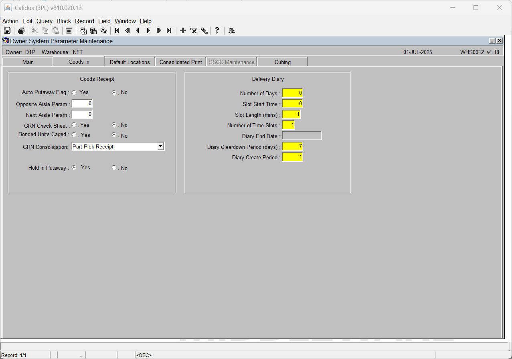This screenshot has width=512, height=359.
Task: Click the Insert Record plus icon
Action: tap(183, 30)
